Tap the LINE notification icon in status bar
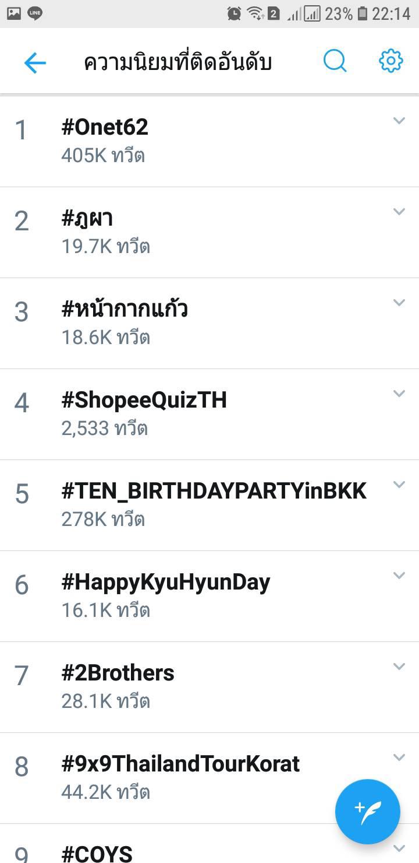Screen dimensions: 419x863 click(x=35, y=13)
